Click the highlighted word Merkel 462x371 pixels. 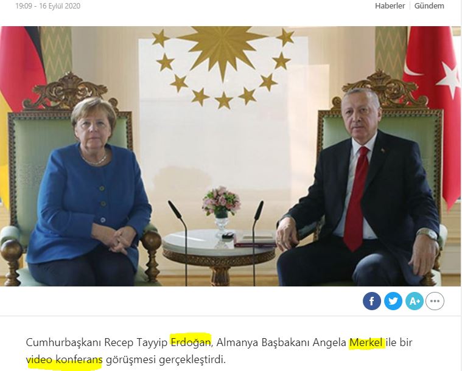pyautogui.click(x=366, y=342)
